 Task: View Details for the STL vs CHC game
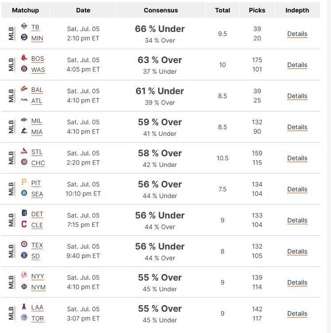click(297, 158)
